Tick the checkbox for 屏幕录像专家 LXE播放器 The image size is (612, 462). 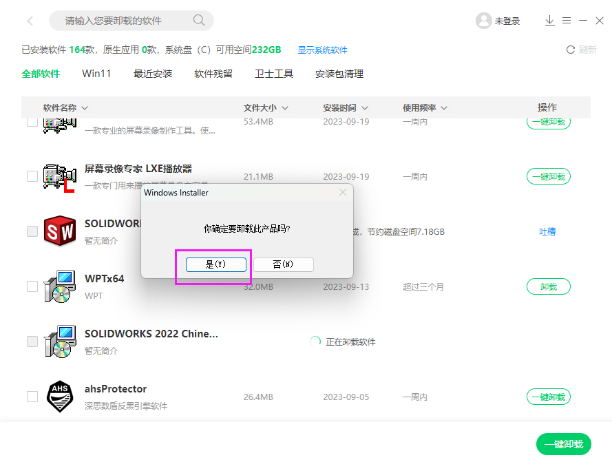[32, 176]
